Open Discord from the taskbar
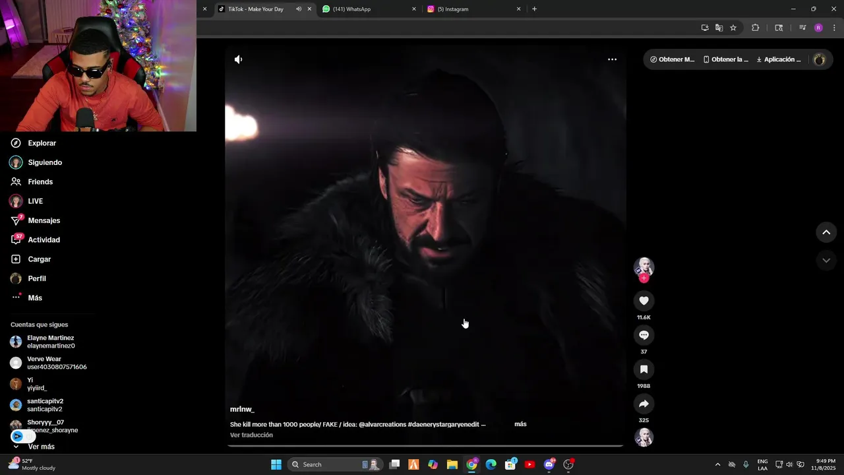 pos(549,464)
